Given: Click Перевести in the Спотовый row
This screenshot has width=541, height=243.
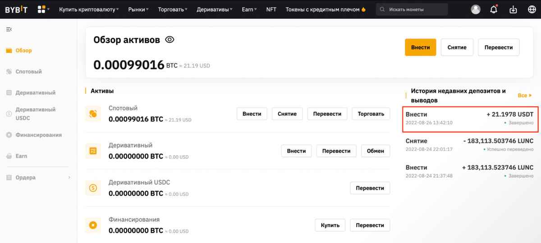Looking at the screenshot, I should [x=327, y=114].
